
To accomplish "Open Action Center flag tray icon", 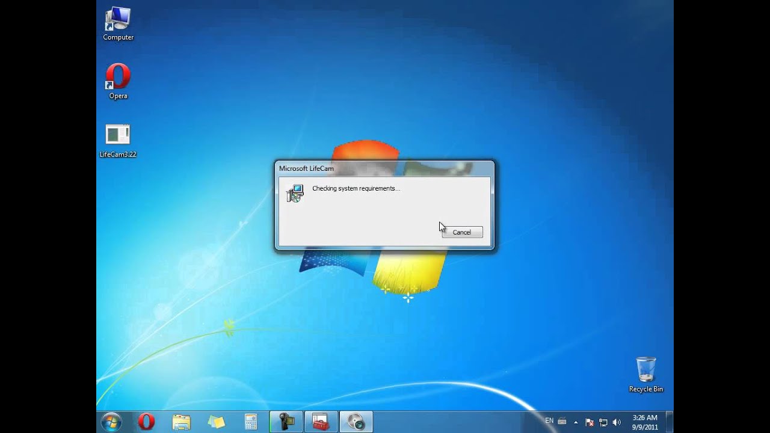I will pos(590,422).
